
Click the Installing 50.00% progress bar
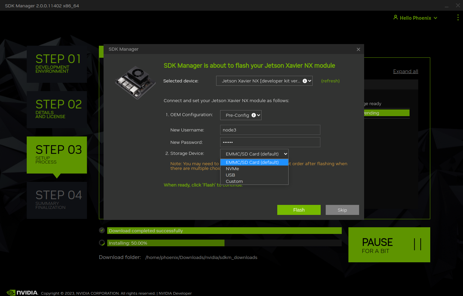click(x=224, y=243)
